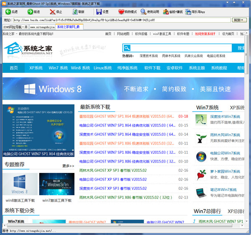Click hot keyword 雨林木风系统

click(171, 56)
